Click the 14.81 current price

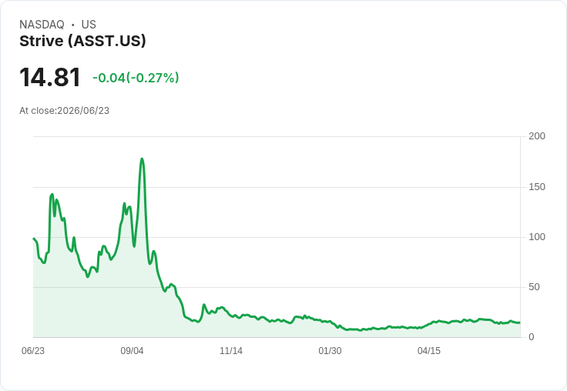(x=50, y=77)
